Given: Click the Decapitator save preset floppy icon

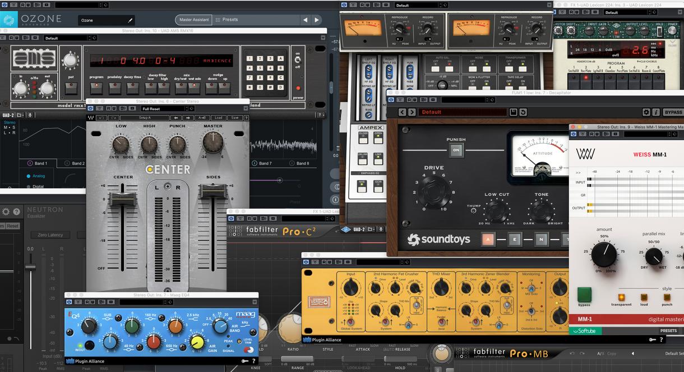Looking at the screenshot, I should (513, 112).
